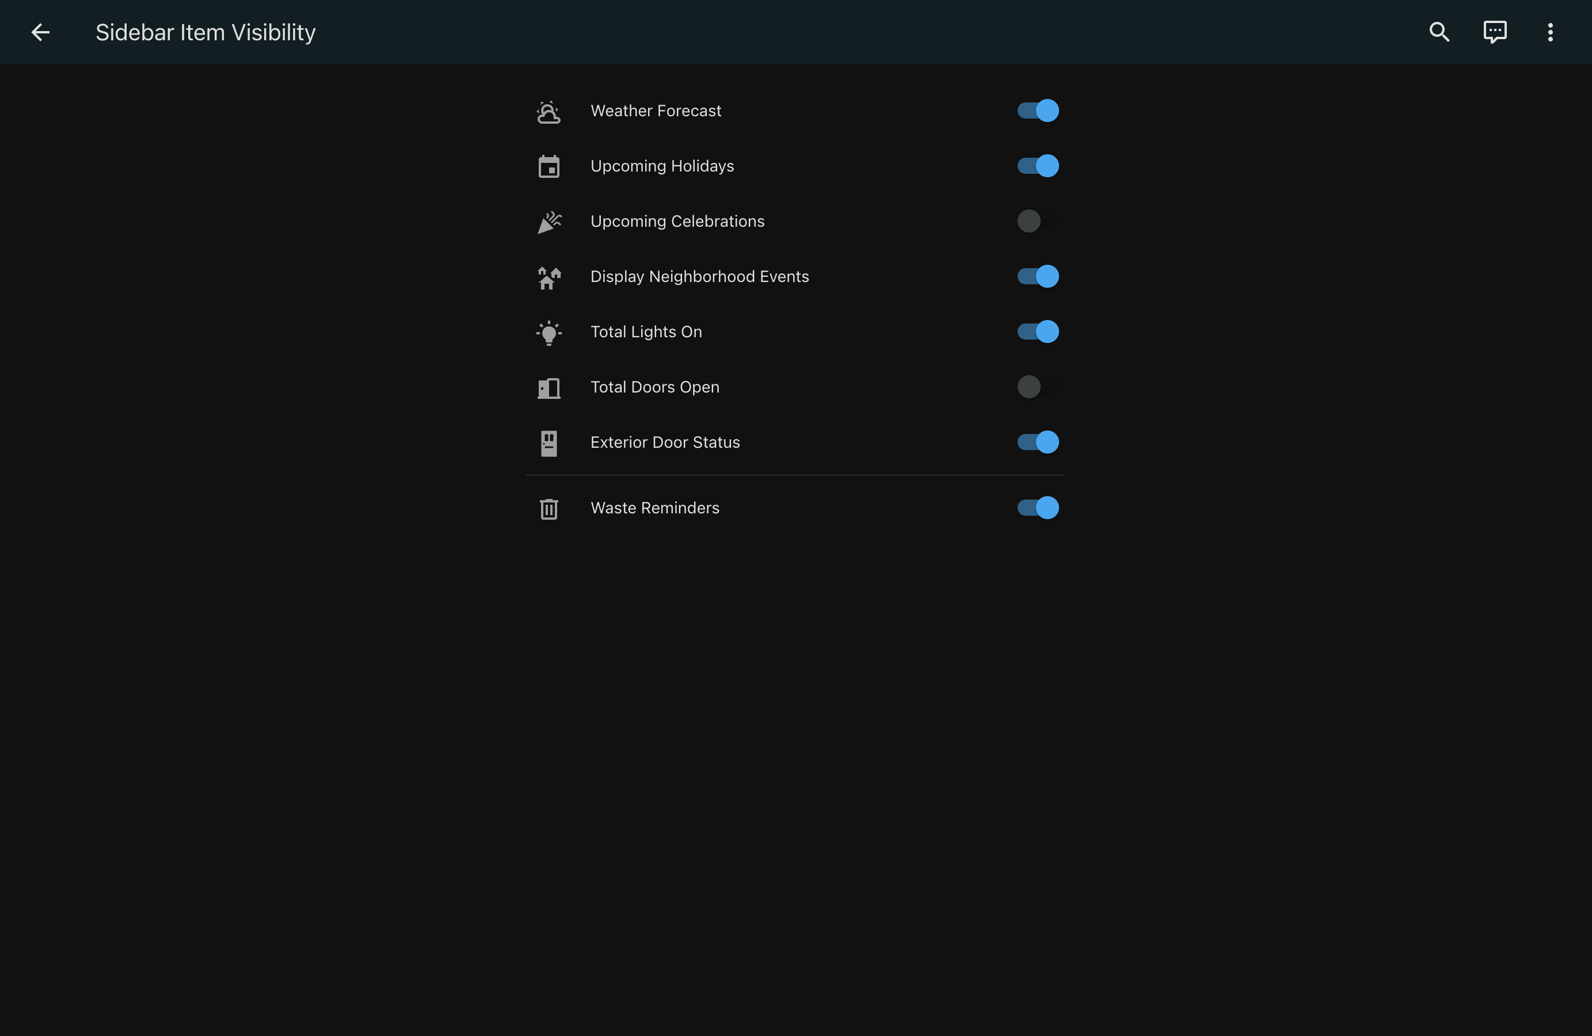Open the search icon in header
This screenshot has width=1592, height=1036.
1439,32
